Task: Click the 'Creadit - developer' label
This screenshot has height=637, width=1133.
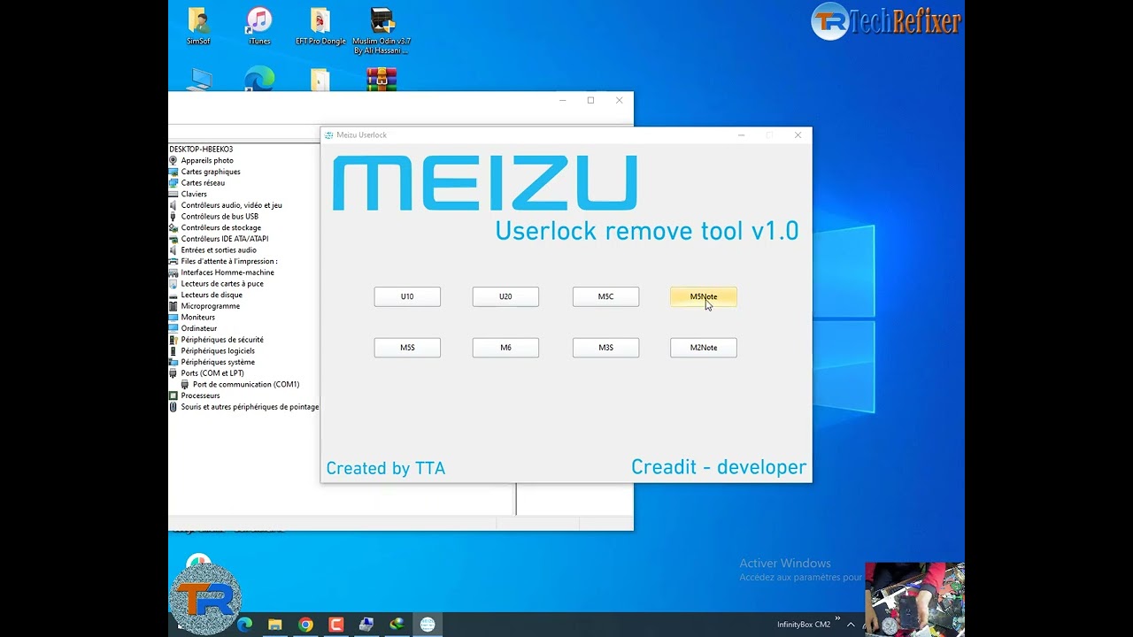Action: coord(719,467)
